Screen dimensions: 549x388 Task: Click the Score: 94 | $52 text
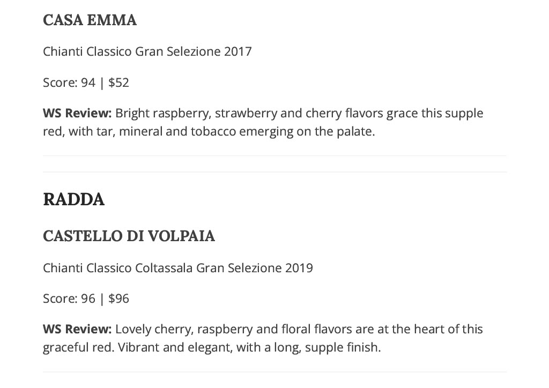point(86,83)
